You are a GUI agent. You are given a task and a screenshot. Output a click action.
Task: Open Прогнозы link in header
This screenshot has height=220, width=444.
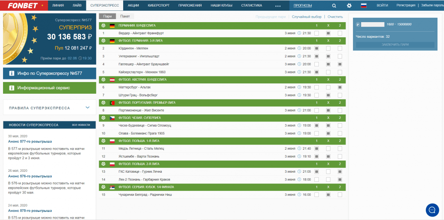(x=303, y=5)
